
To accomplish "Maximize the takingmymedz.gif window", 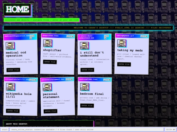I will (144, 36).
